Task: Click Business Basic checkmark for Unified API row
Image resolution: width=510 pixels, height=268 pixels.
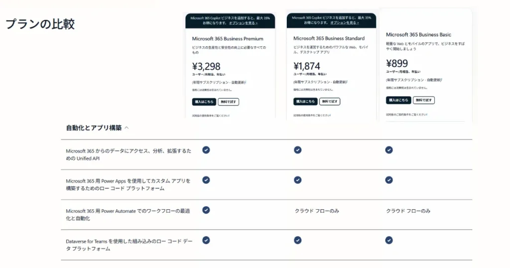Action: pyautogui.click(x=389, y=150)
